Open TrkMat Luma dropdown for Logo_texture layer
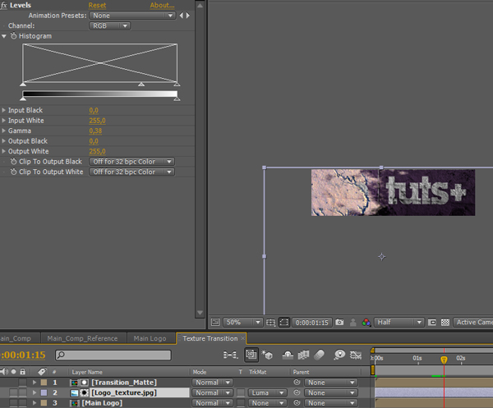Image resolution: width=493 pixels, height=408 pixels. coord(267,393)
